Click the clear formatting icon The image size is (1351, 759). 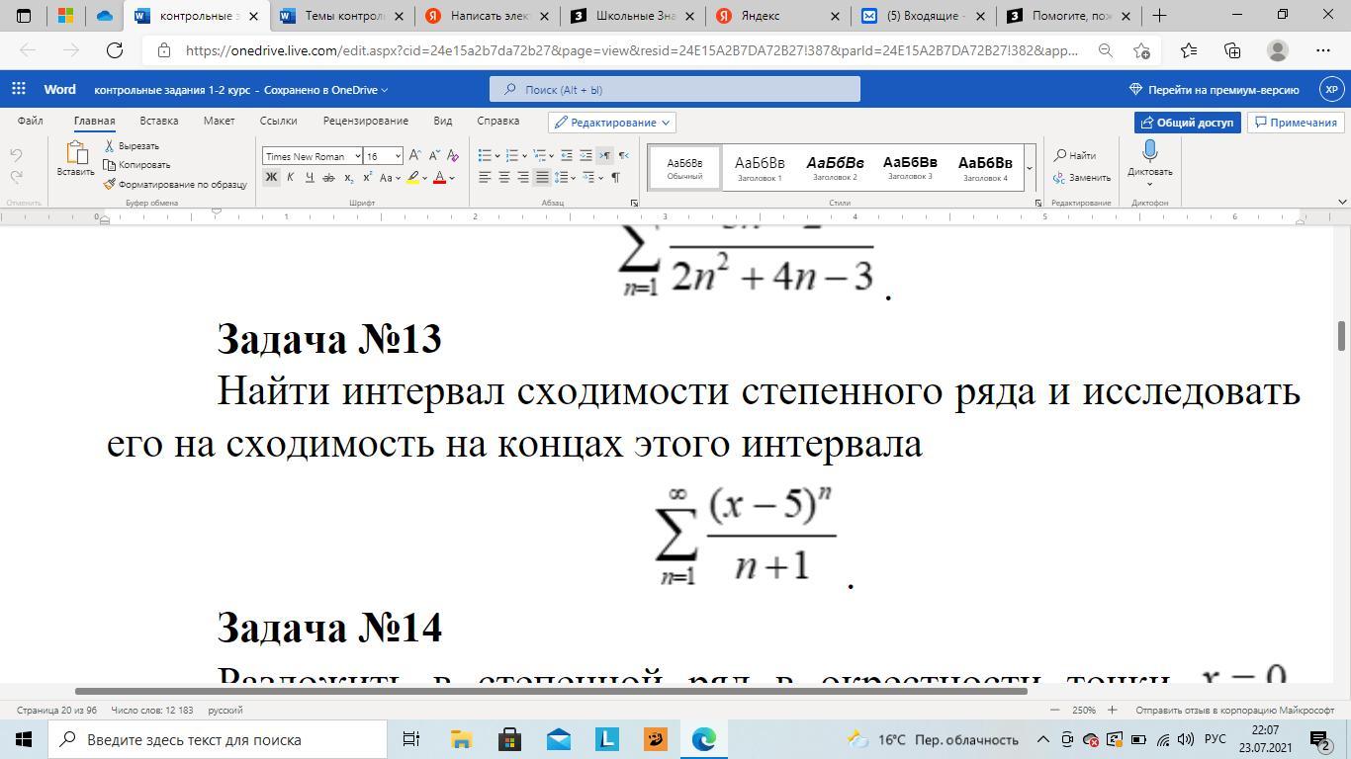tap(452, 155)
